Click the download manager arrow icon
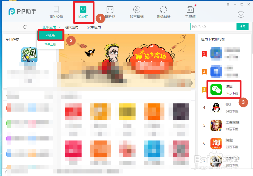253x176 pixels. click(x=241, y=14)
